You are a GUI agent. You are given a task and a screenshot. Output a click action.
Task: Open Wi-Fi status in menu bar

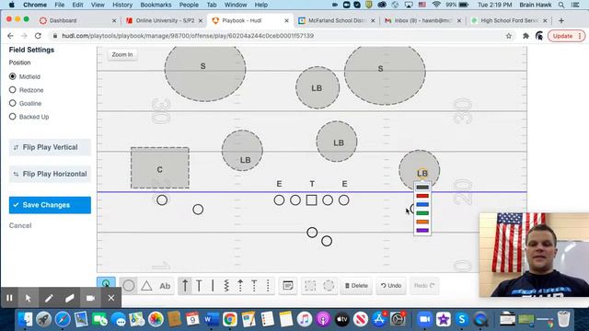click(x=436, y=5)
